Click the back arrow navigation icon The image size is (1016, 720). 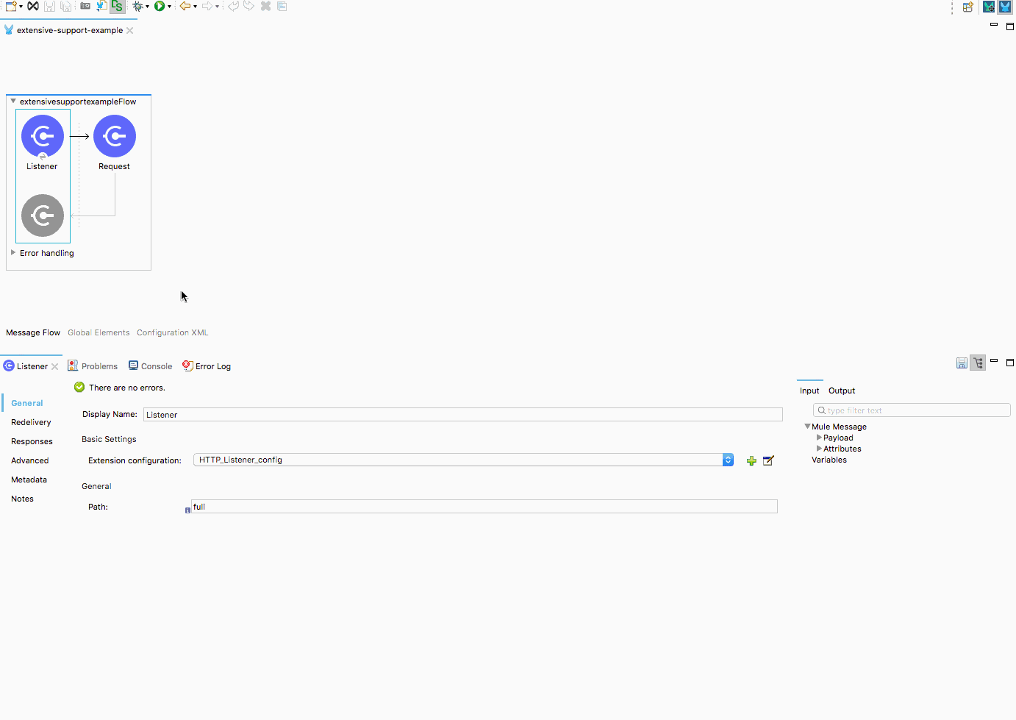[185, 6]
